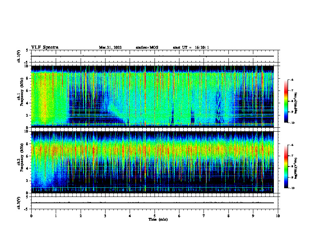Click the ch.1 voltage trace strip
Screen dimensions: 313x242
[155, 56]
